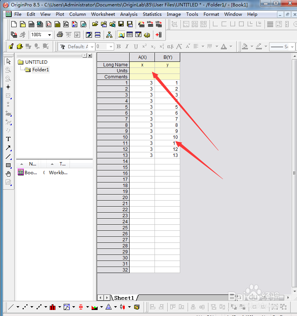The image size is (297, 316).
Task: Toggle Greek alpha-beta symbols
Action: point(170,46)
